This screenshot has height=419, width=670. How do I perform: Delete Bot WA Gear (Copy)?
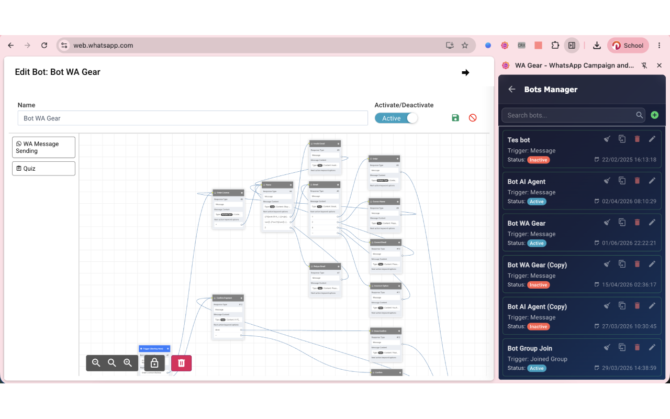[637, 264]
